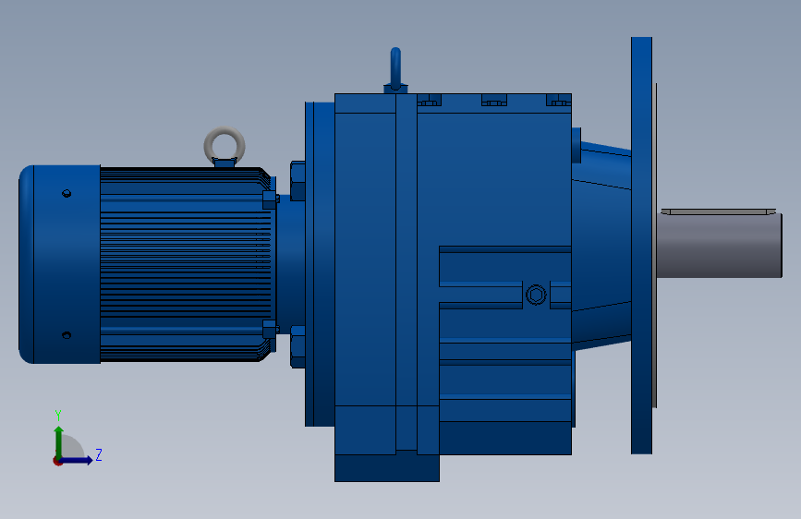Click the "Y" axis label
This screenshot has width=801, height=519.
pyautogui.click(x=58, y=415)
